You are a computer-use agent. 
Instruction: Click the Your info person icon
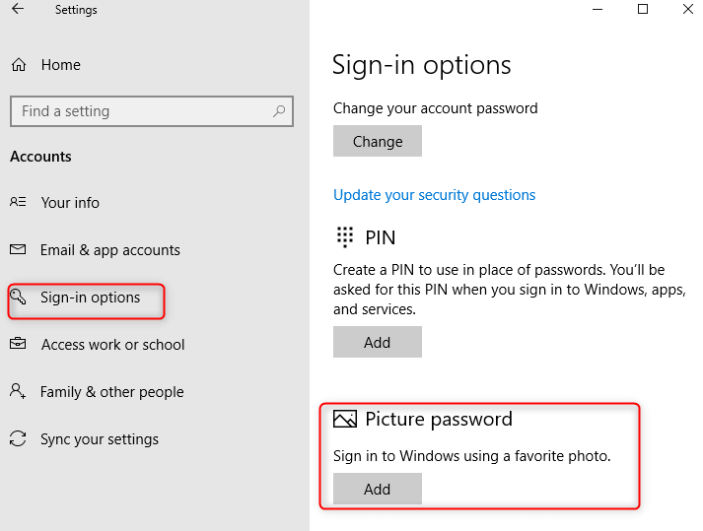tap(18, 202)
